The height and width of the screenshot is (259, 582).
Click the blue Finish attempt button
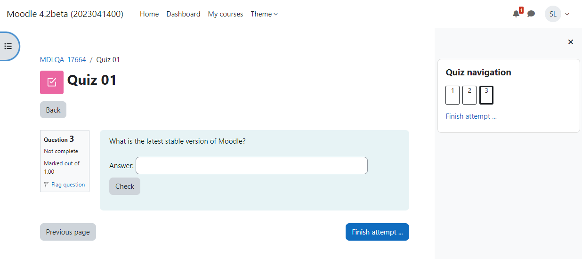[377, 232]
